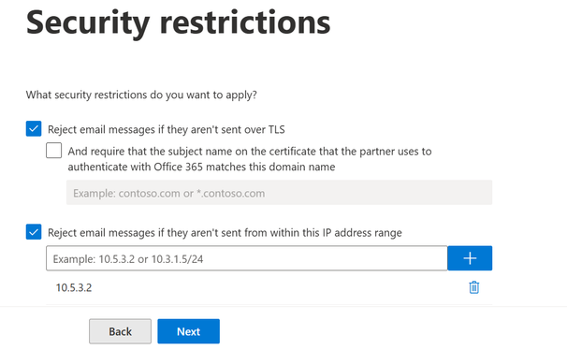
Task: Go Back to the previous step
Action: [x=120, y=331]
